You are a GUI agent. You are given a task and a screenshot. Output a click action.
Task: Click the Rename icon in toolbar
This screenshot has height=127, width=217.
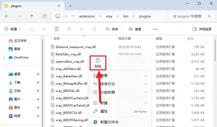pyautogui.click(x=69, y=29)
